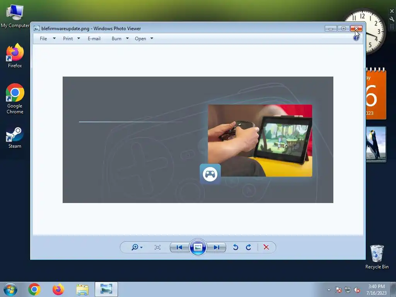Select the Google Chrome desktop shortcut
Screen dimensions: 396x297
click(x=15, y=99)
